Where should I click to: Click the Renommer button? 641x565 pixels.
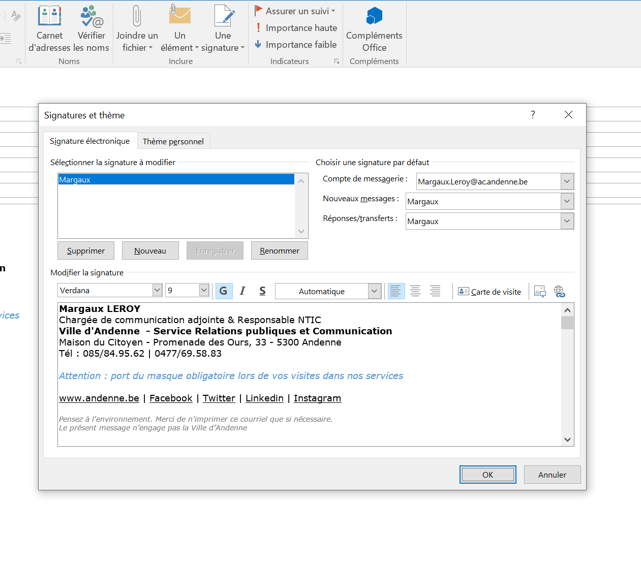click(279, 251)
